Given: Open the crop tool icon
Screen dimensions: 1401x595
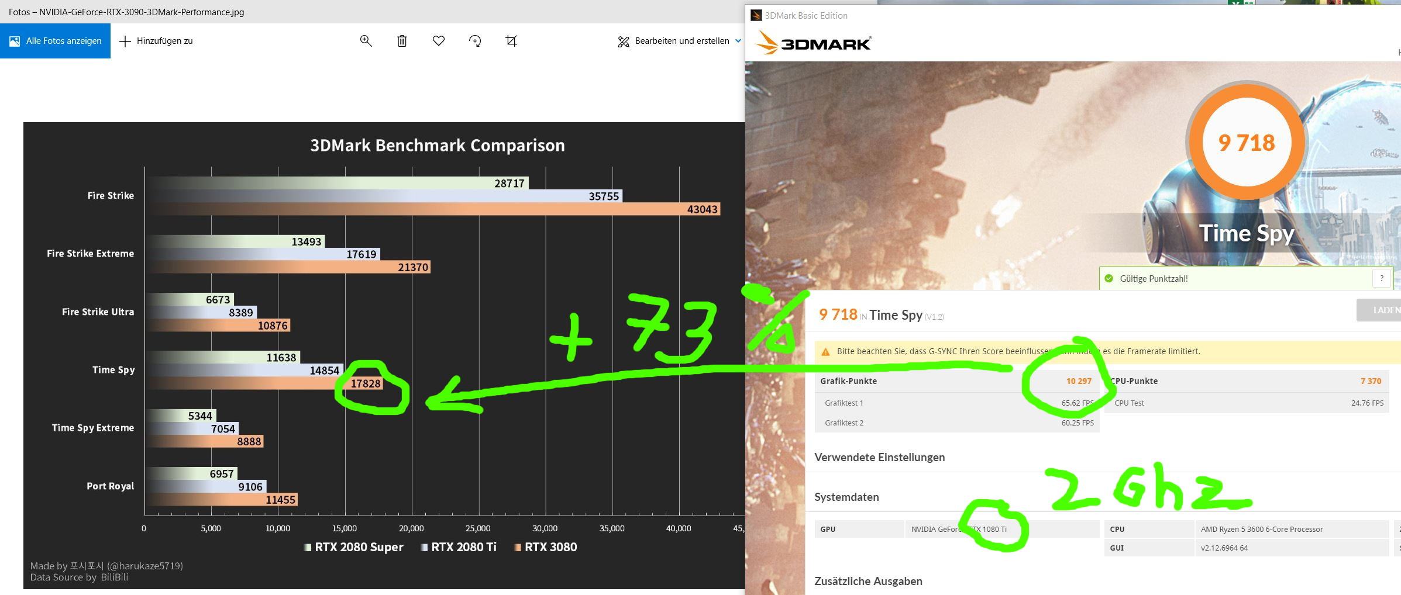Looking at the screenshot, I should click(511, 41).
